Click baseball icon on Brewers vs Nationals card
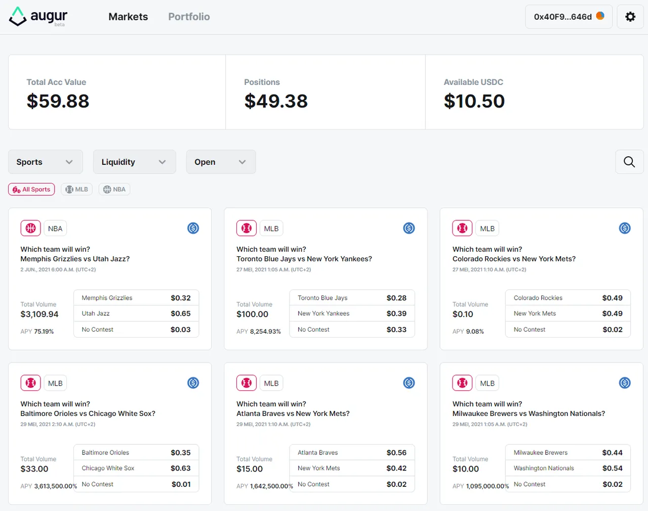The height and width of the screenshot is (511, 648). (x=462, y=383)
